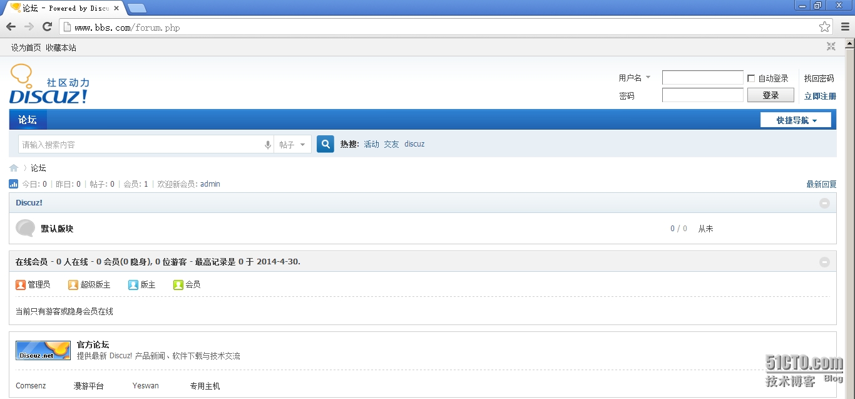Click the 专用主机 friend link

(x=205, y=386)
